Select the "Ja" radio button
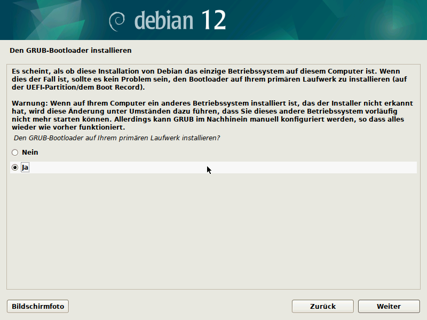 [x=15, y=167]
